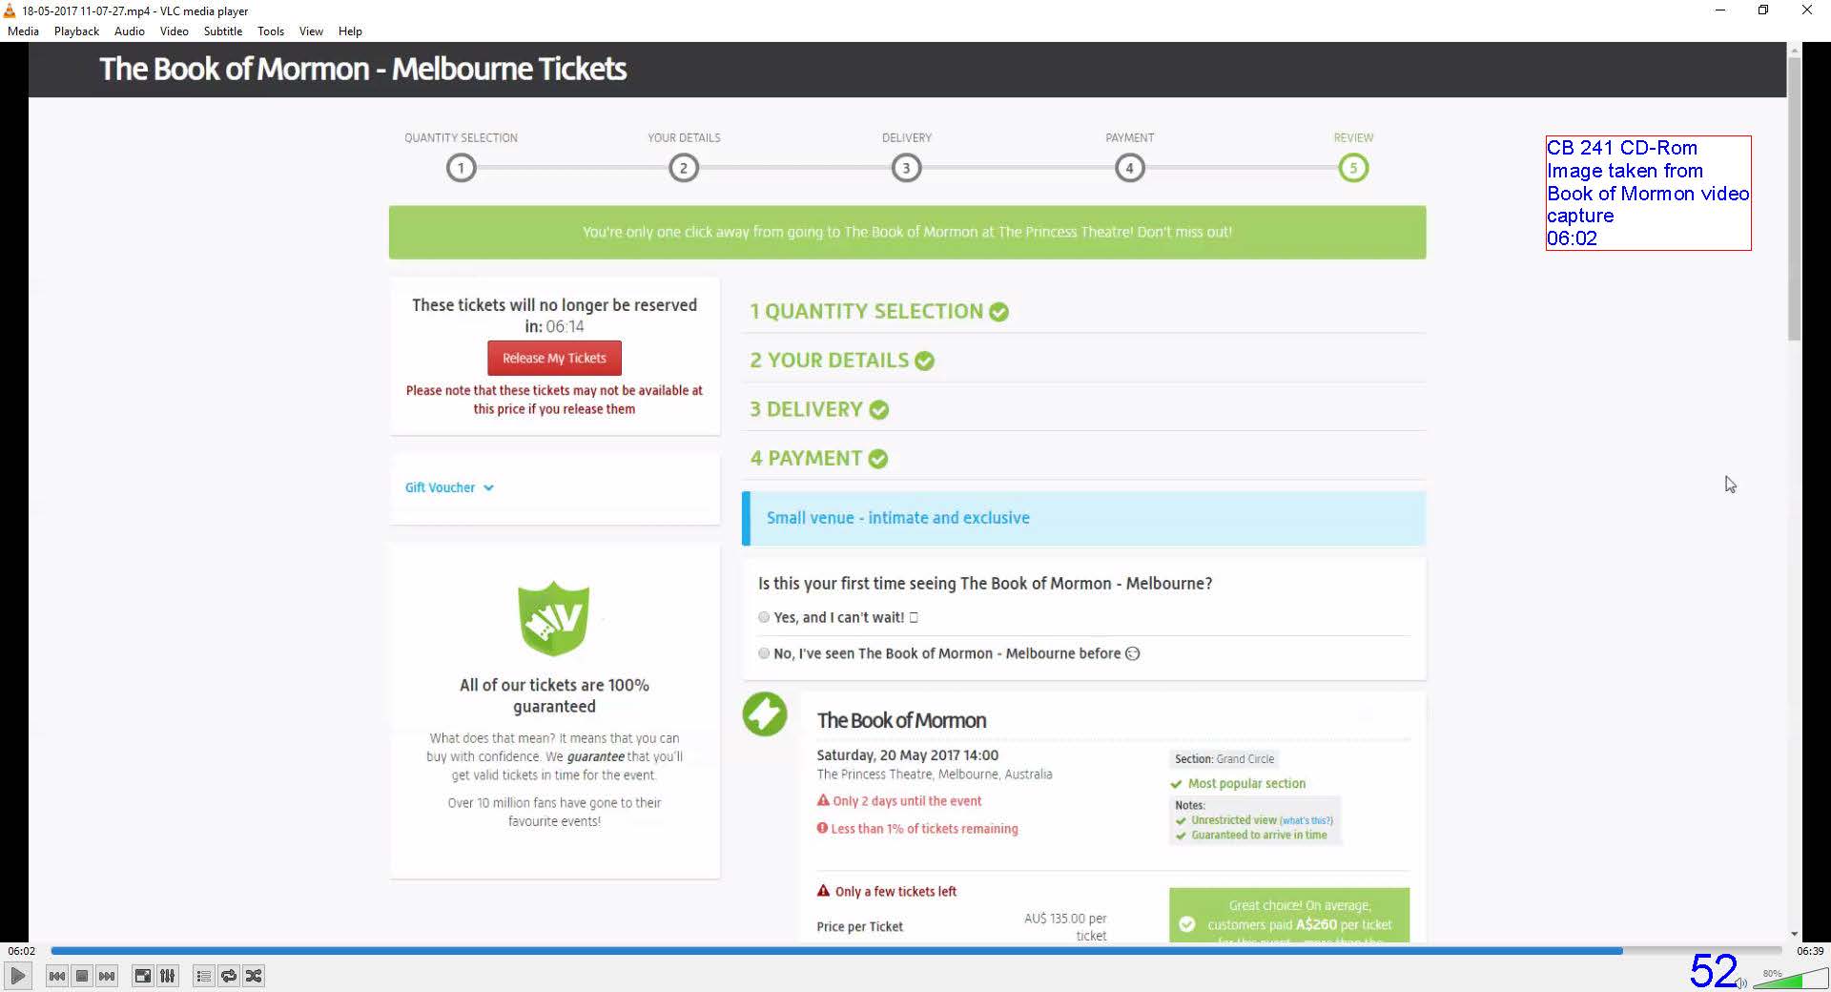Mute audio via the speaker icon

pyautogui.click(x=1741, y=982)
